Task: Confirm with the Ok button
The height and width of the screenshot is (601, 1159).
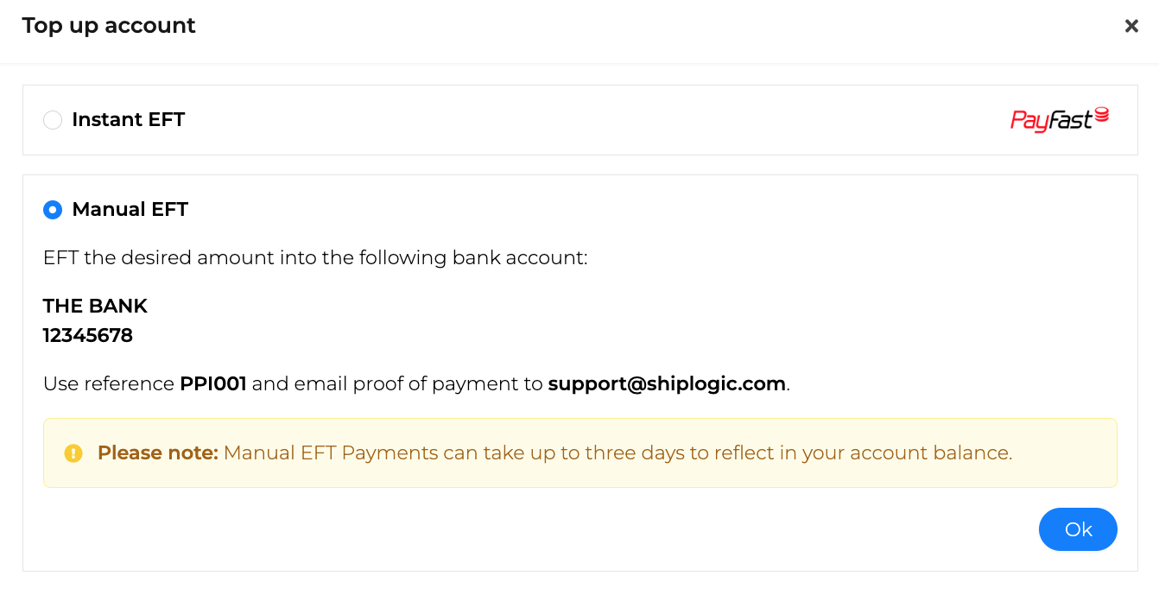Action: 1078,529
